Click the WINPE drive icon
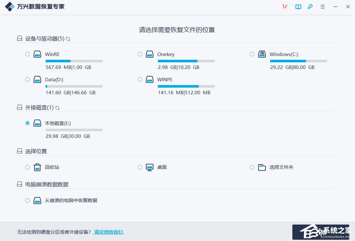 149,79
